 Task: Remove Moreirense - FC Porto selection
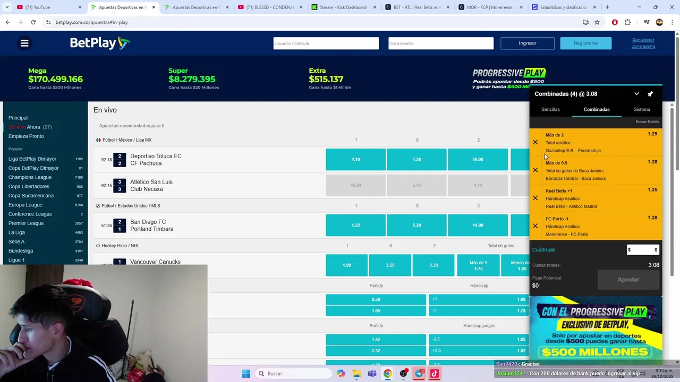(535, 226)
